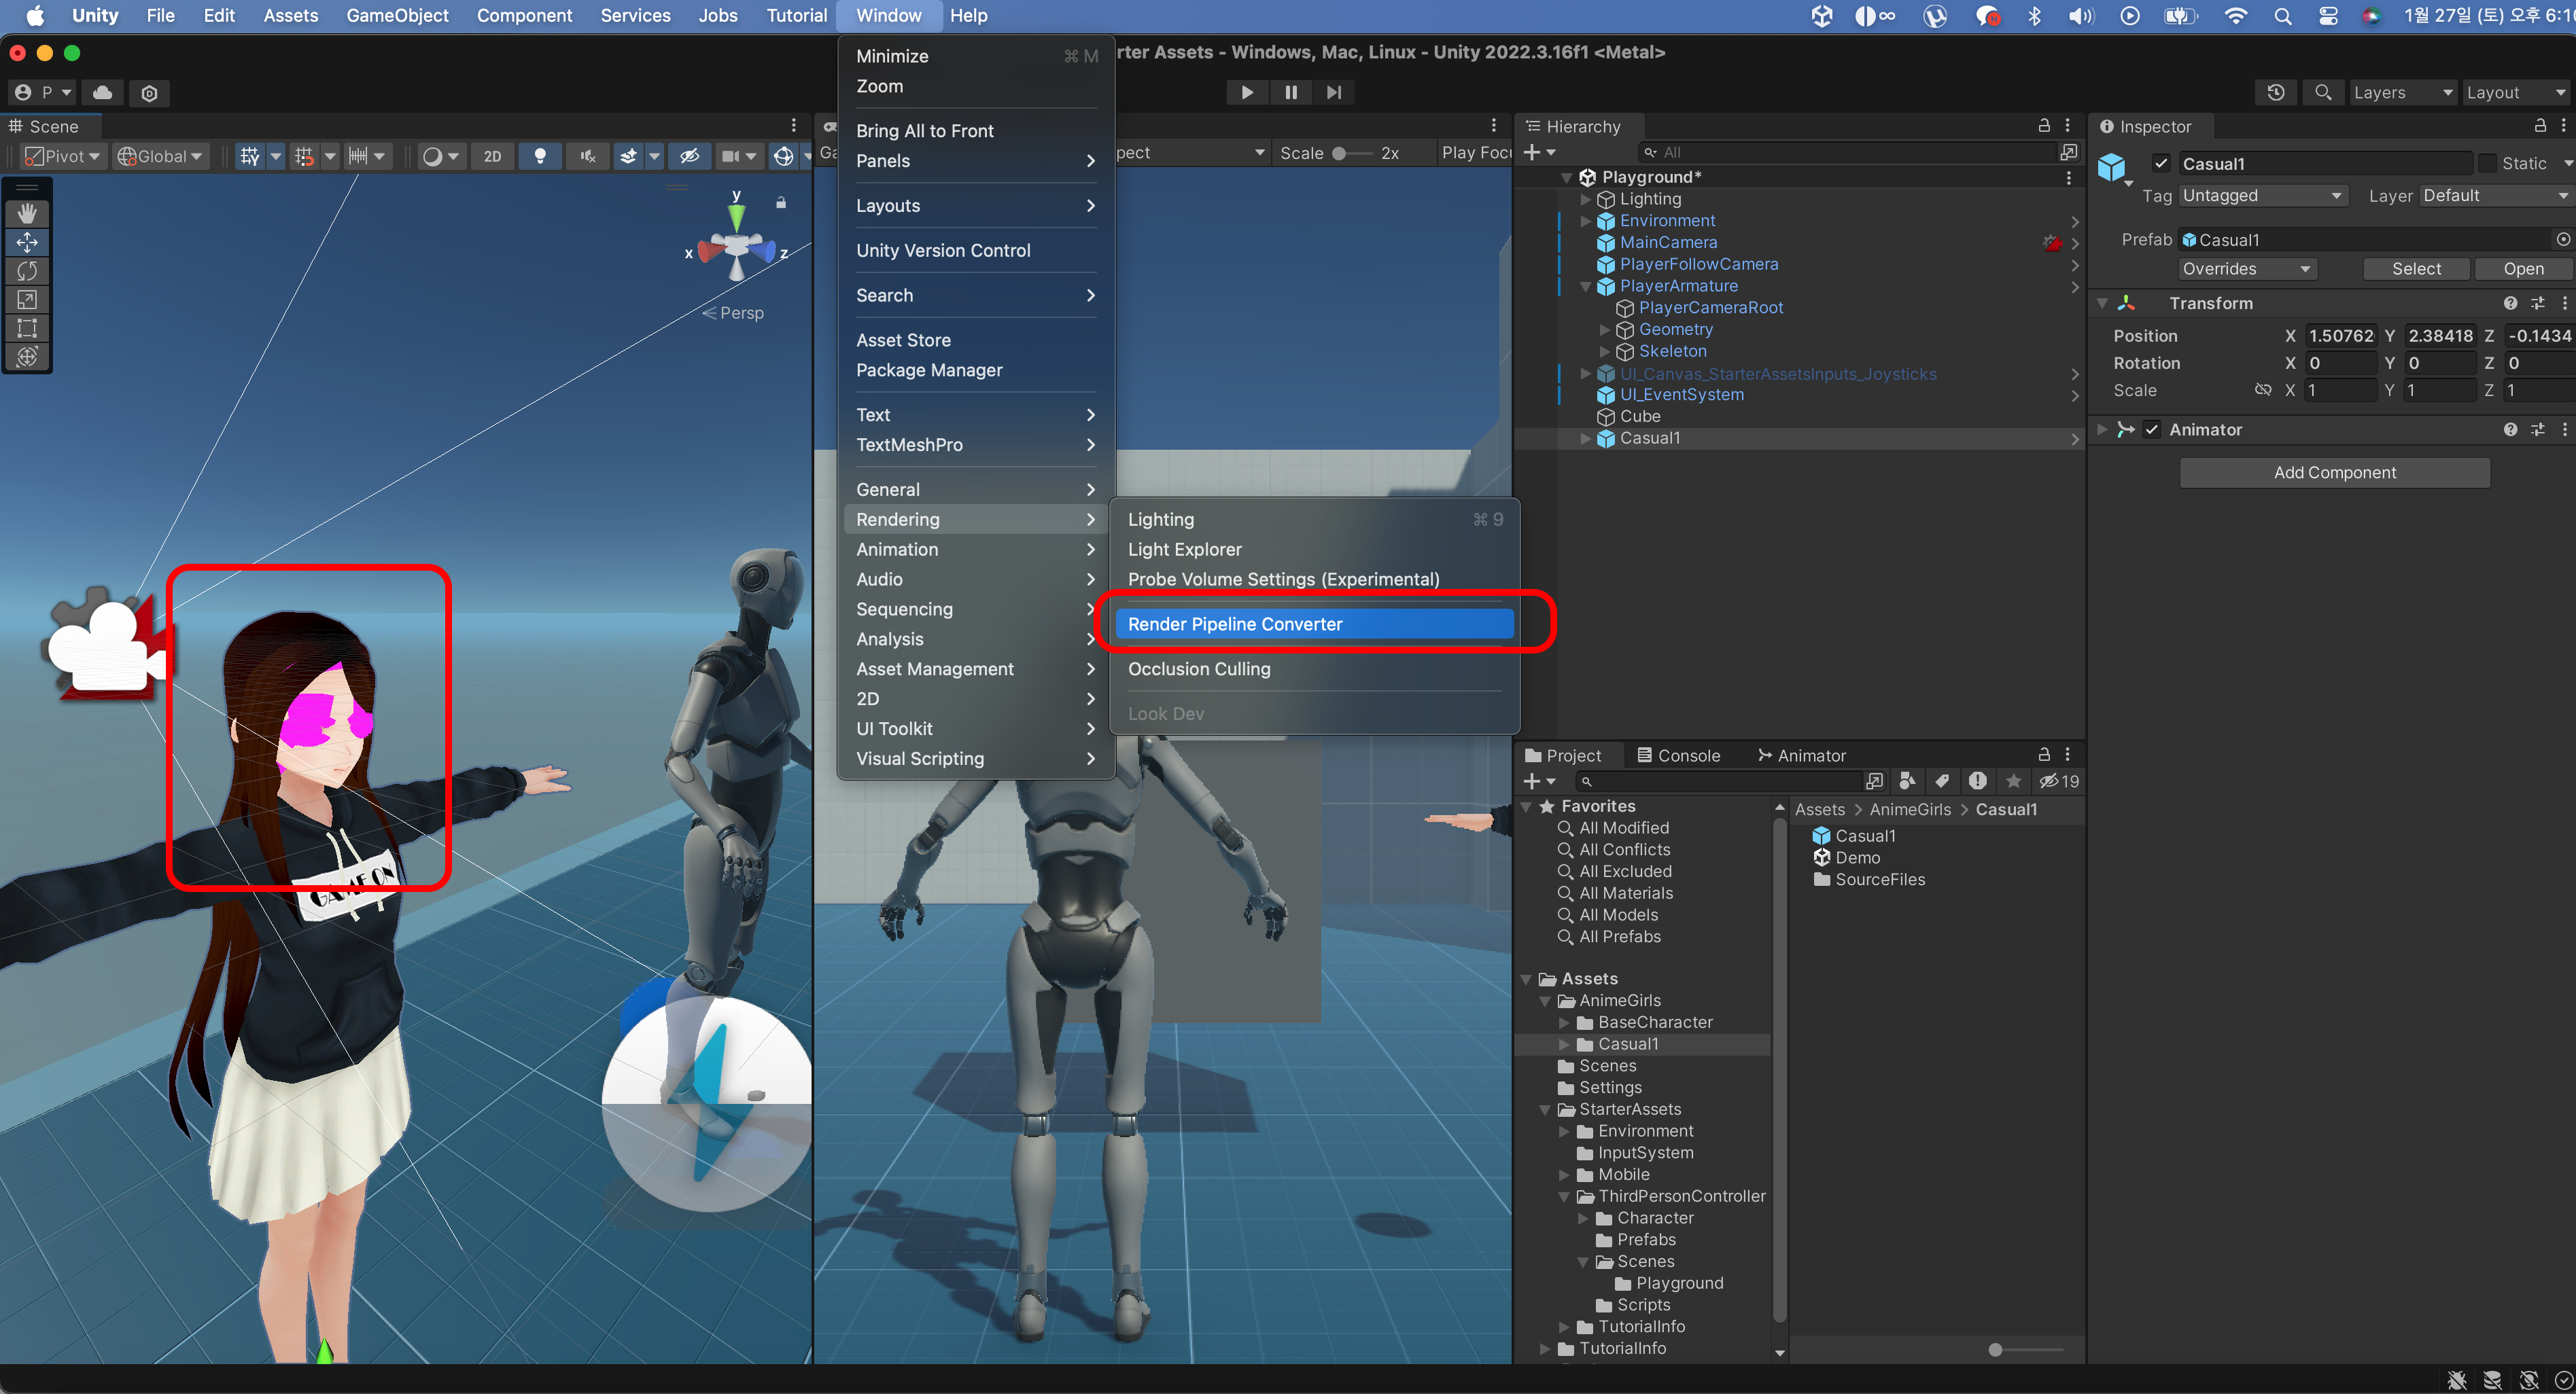Image resolution: width=2576 pixels, height=1394 pixels.
Task: Toggle 2D scene view mode
Action: 492,156
